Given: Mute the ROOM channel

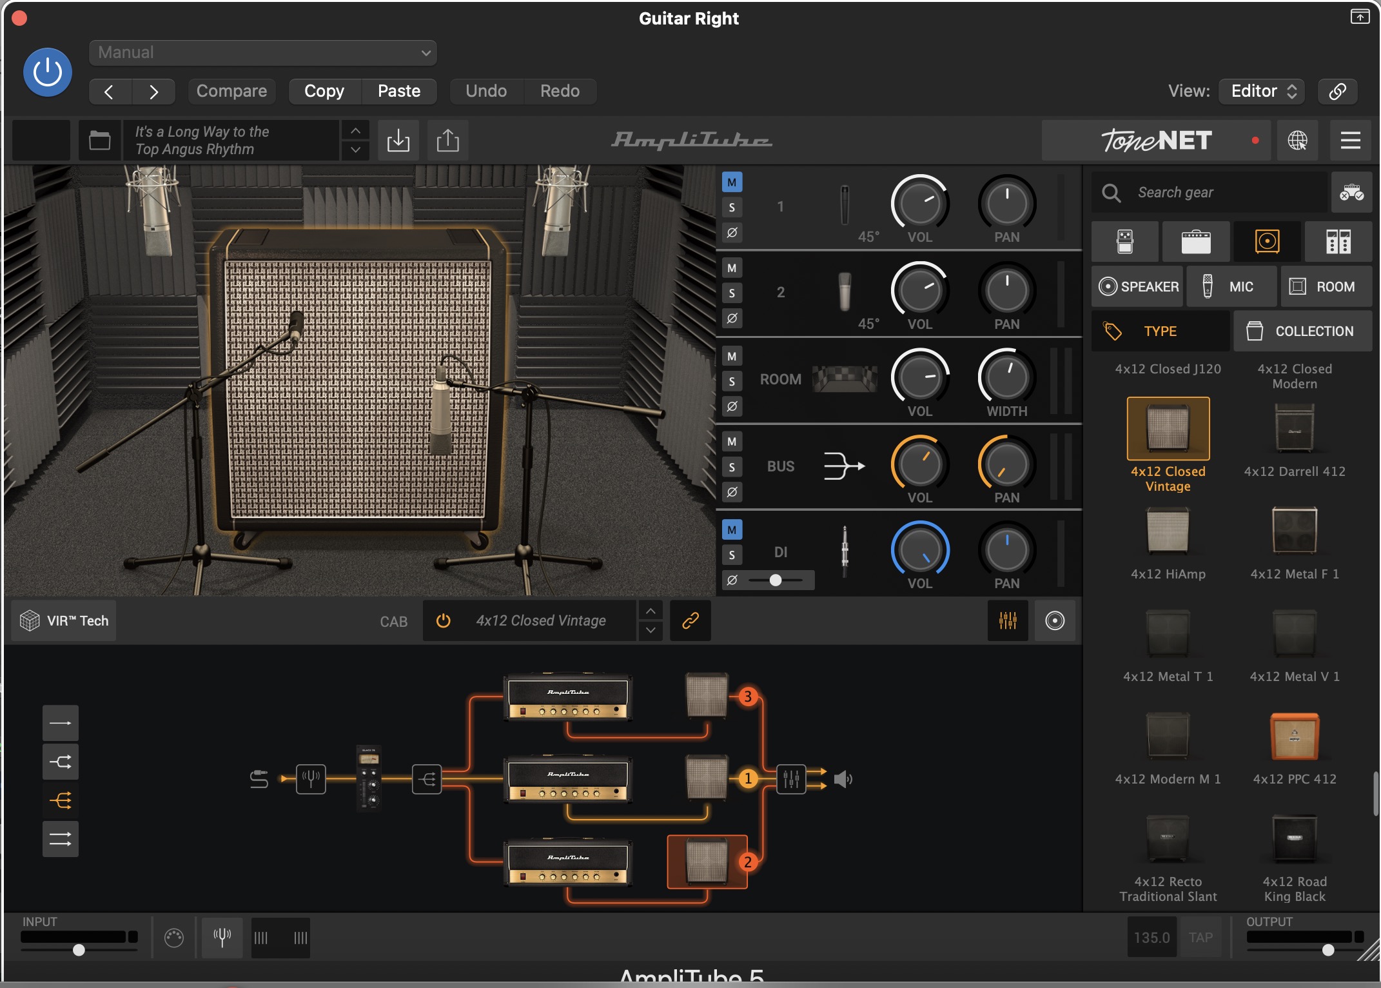Looking at the screenshot, I should tap(732, 356).
